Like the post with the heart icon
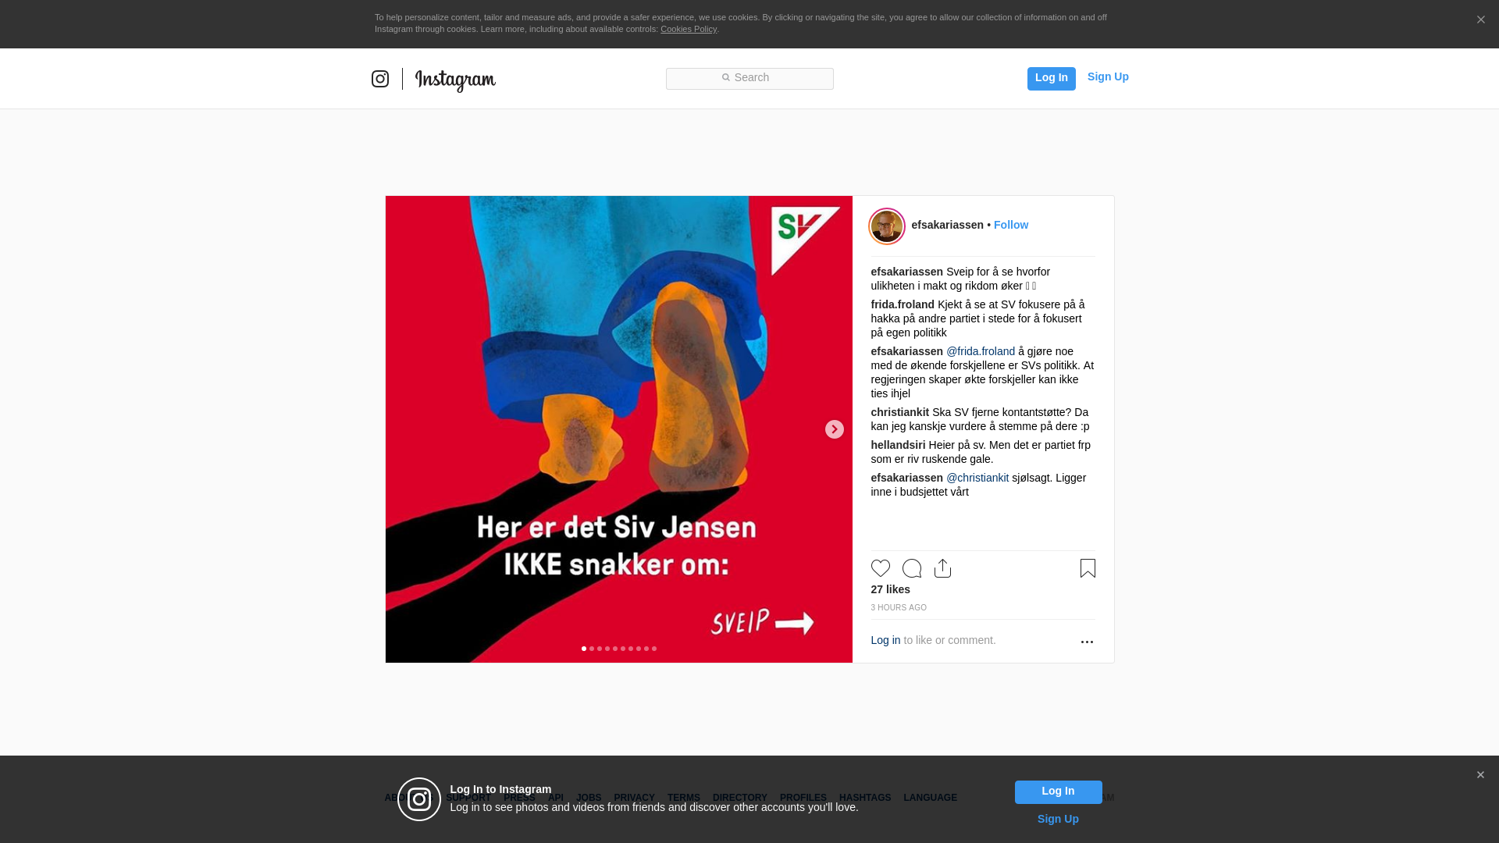Image resolution: width=1499 pixels, height=843 pixels. [x=881, y=568]
